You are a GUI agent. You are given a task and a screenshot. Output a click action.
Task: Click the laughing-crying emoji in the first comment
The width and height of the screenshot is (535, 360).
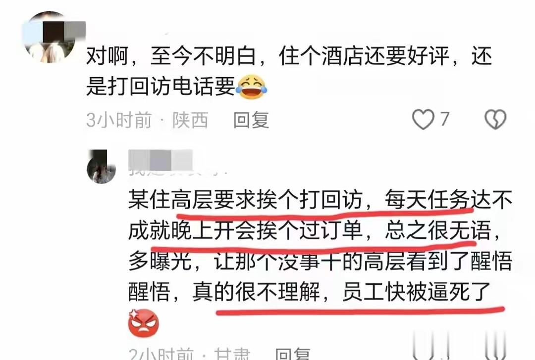click(x=252, y=87)
